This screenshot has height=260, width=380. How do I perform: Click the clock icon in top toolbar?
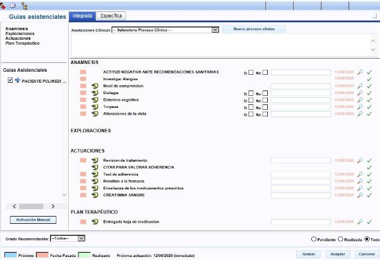pyautogui.click(x=13, y=5)
